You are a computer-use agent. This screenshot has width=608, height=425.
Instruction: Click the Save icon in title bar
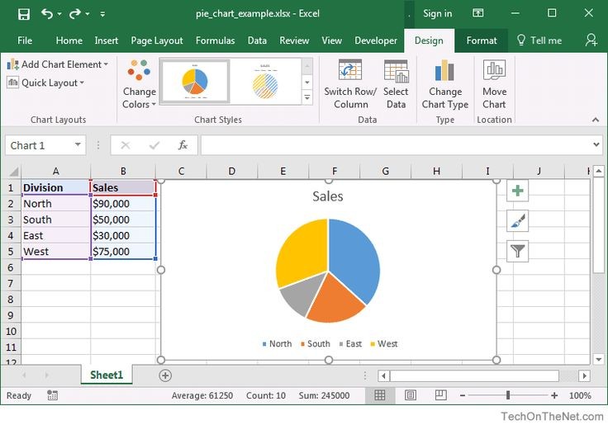(x=23, y=14)
